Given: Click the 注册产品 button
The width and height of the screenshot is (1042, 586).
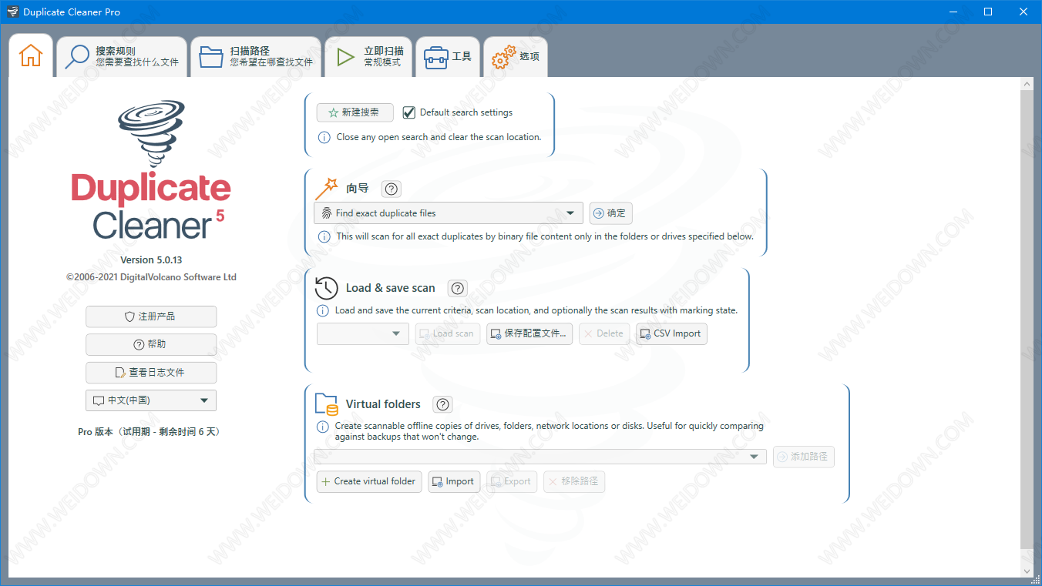Looking at the screenshot, I should tap(151, 316).
